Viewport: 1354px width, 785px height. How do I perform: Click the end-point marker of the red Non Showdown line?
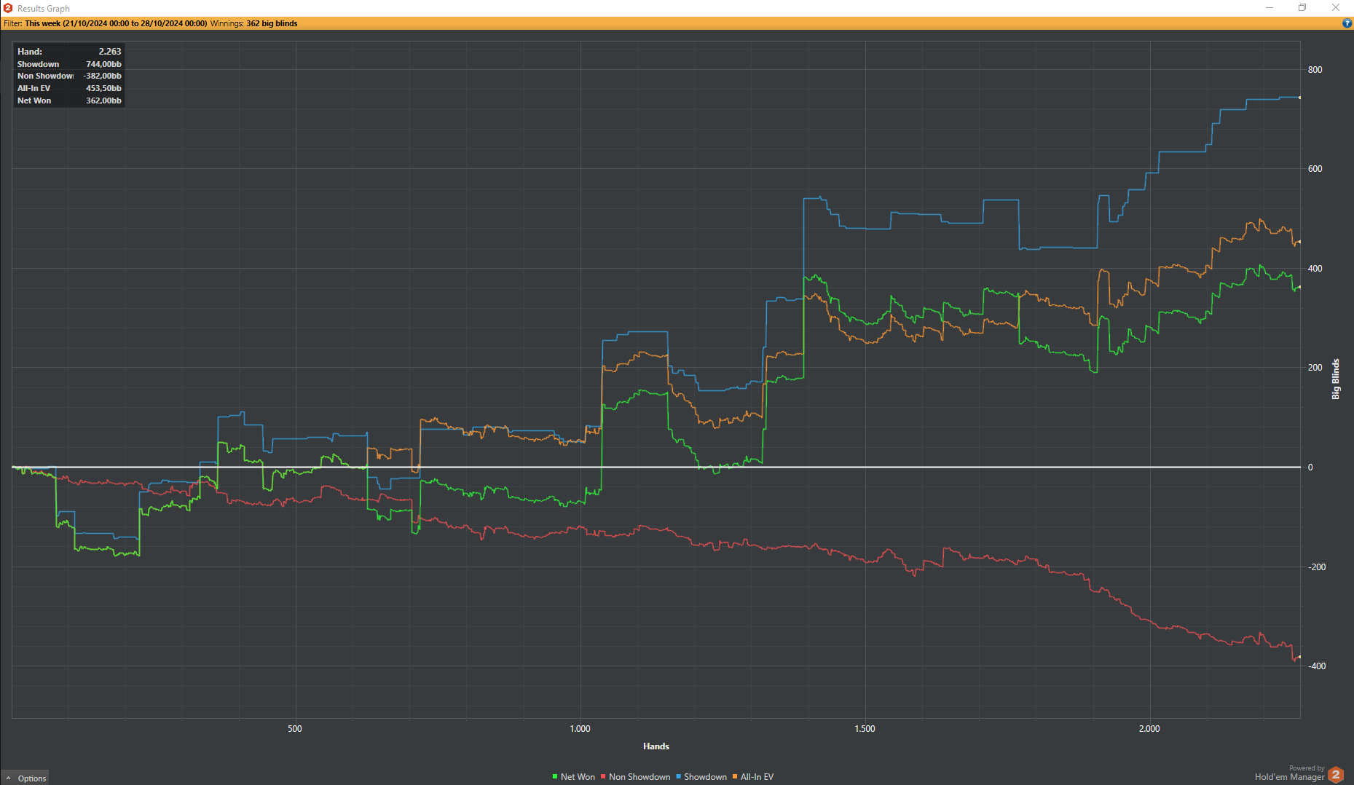click(1300, 657)
